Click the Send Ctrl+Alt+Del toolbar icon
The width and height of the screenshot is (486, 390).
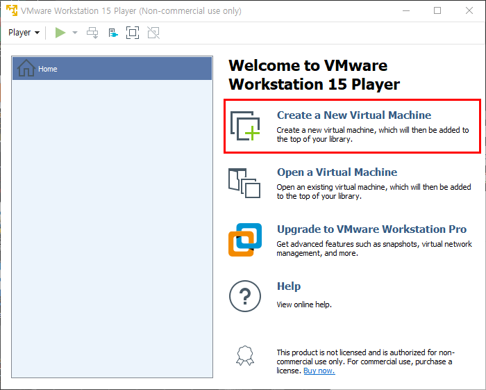pyautogui.click(x=92, y=33)
